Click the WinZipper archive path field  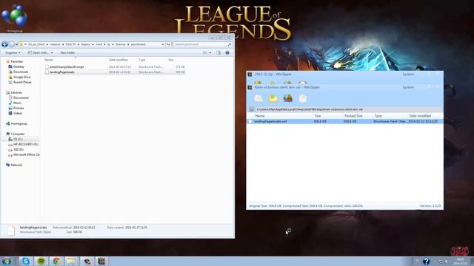coord(349,109)
